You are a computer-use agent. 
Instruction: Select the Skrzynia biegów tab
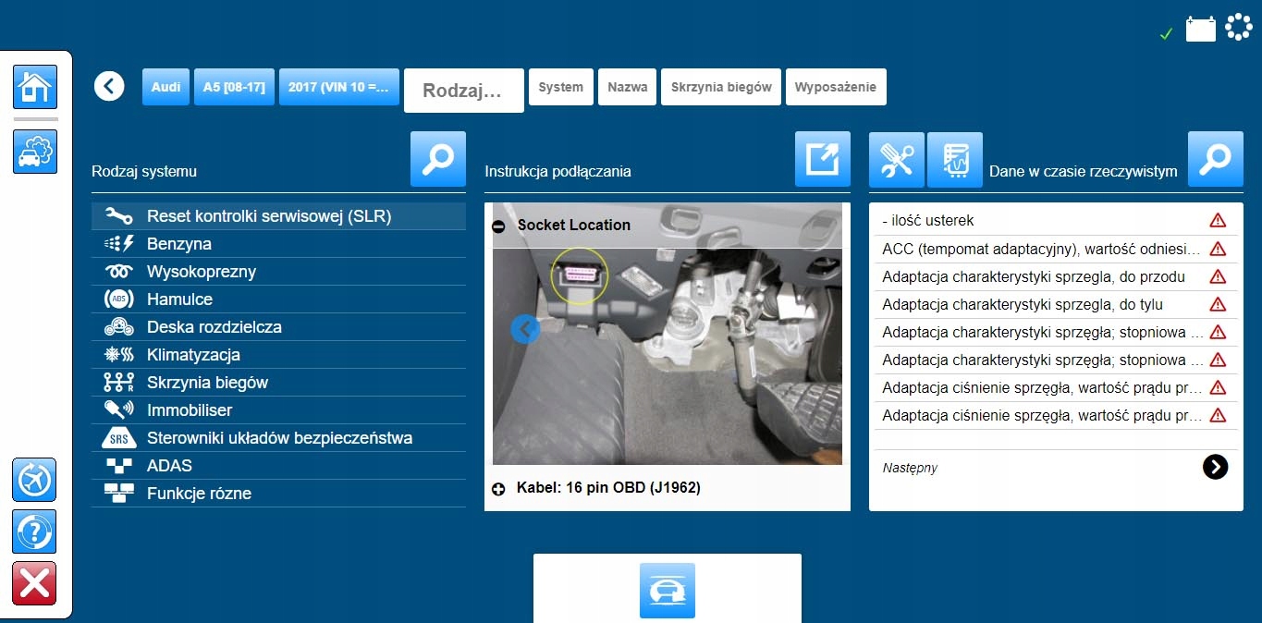tap(721, 88)
